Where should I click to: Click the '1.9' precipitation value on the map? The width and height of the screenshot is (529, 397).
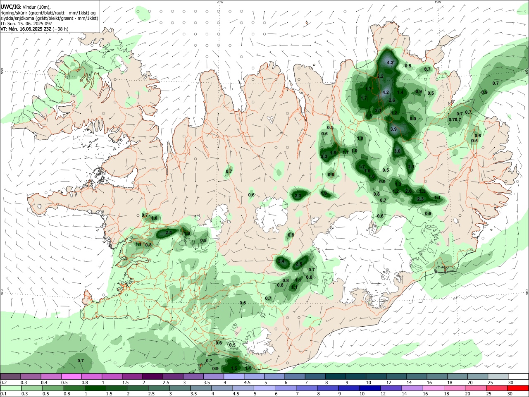coord(333,153)
